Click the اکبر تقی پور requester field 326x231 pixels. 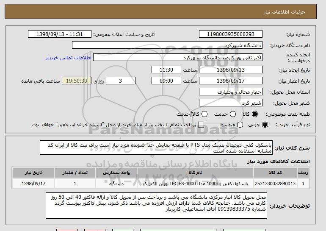click(178, 58)
